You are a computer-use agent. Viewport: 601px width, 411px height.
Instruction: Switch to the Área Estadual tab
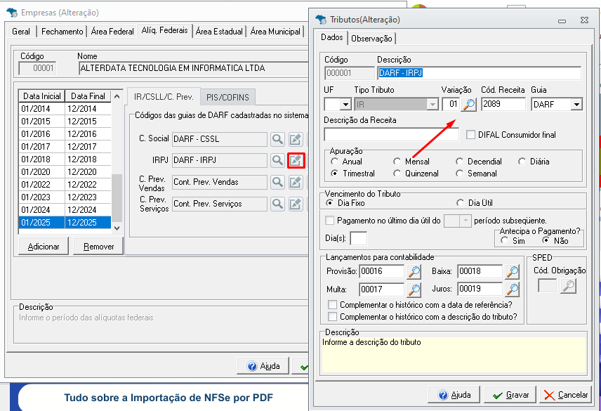point(219,32)
